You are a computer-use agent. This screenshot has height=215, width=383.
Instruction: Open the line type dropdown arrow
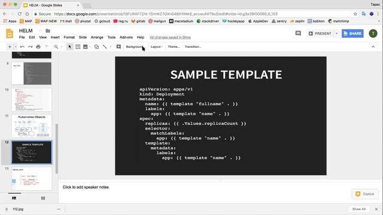click(x=110, y=47)
